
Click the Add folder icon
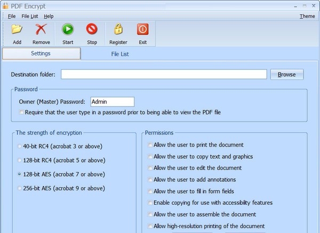[17, 29]
